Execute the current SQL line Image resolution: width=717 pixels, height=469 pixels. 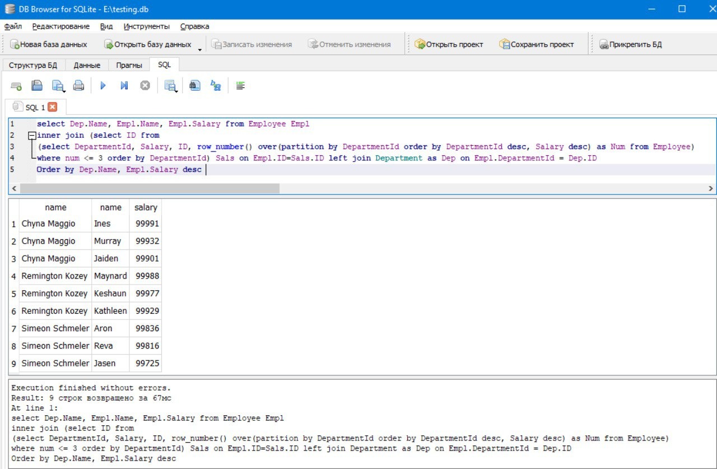pyautogui.click(x=124, y=86)
